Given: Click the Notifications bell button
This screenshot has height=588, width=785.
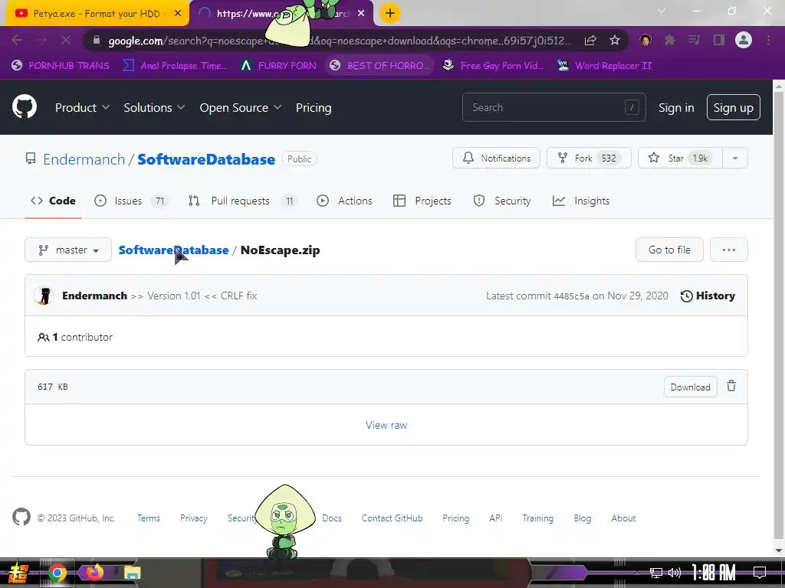Looking at the screenshot, I should click(496, 158).
